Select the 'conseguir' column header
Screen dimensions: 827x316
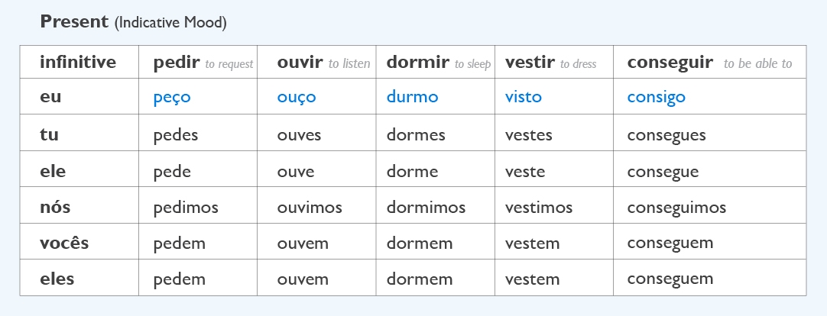670,63
